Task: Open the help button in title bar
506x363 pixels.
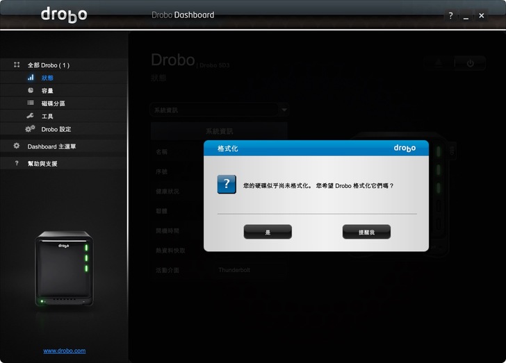Action: pyautogui.click(x=450, y=15)
